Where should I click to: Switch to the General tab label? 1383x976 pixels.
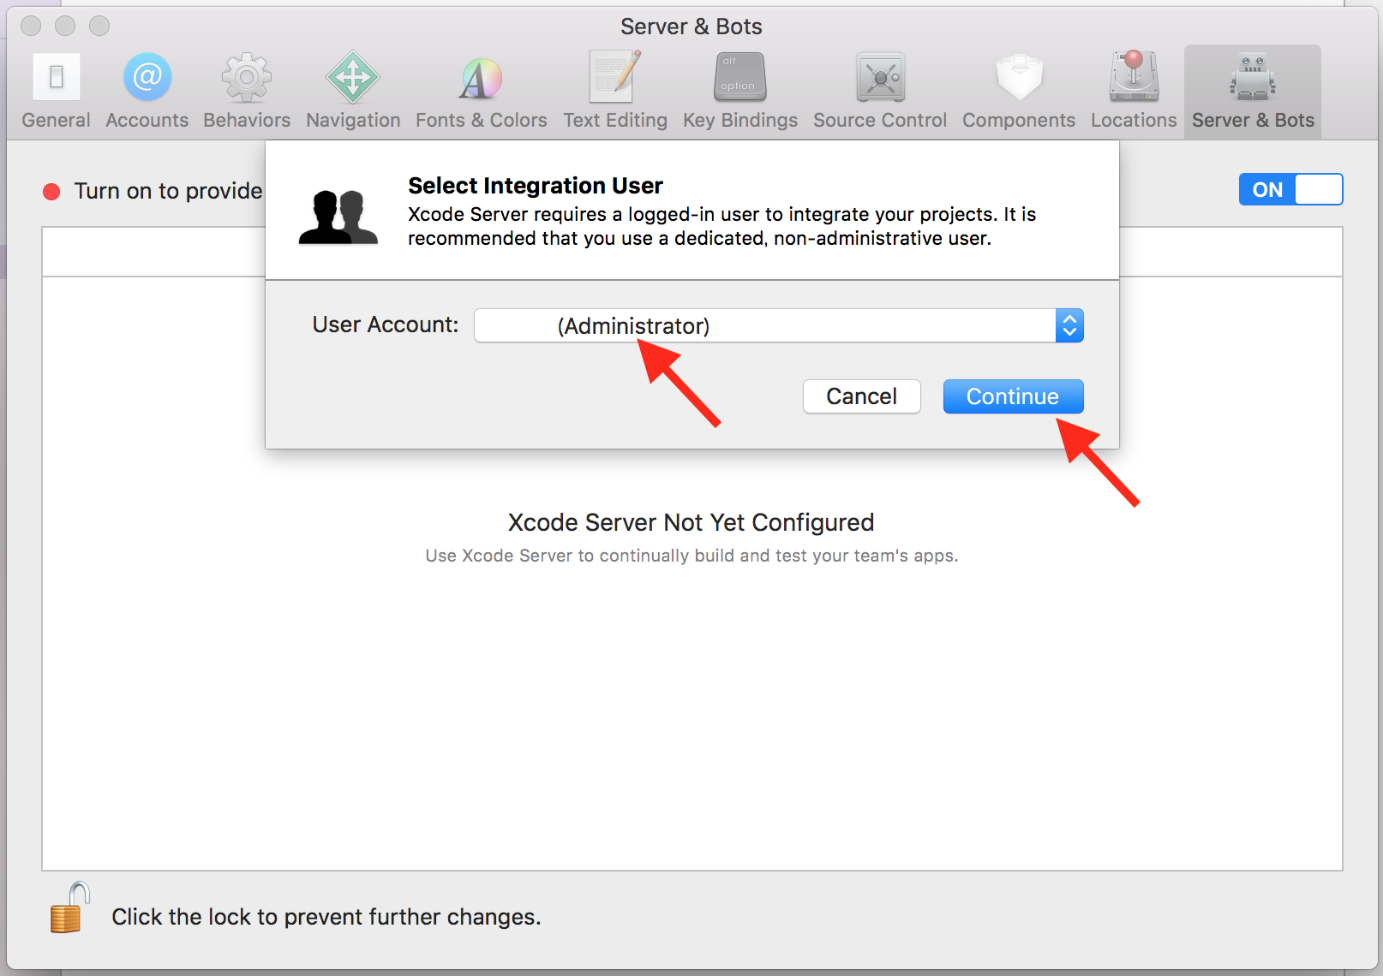[x=57, y=120]
